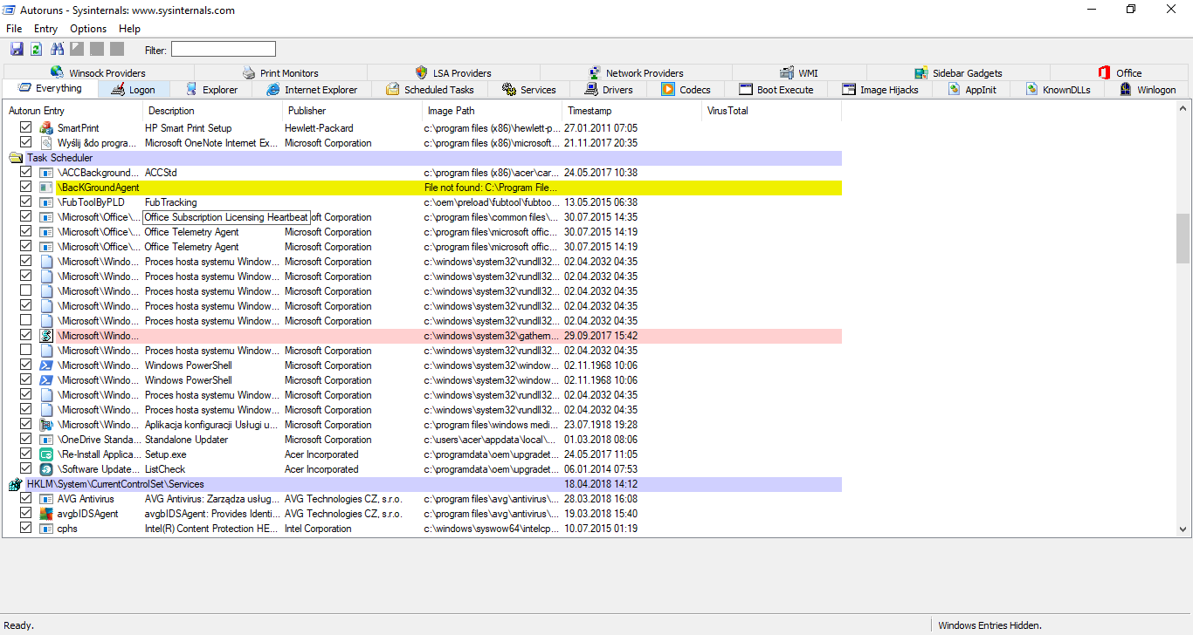
Task: Click the AVG Antivirus entry icon
Action: 47,499
